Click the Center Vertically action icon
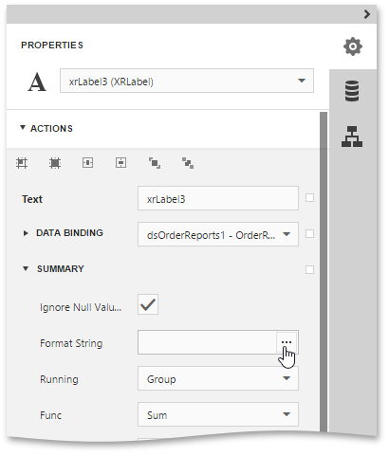 coord(121,164)
